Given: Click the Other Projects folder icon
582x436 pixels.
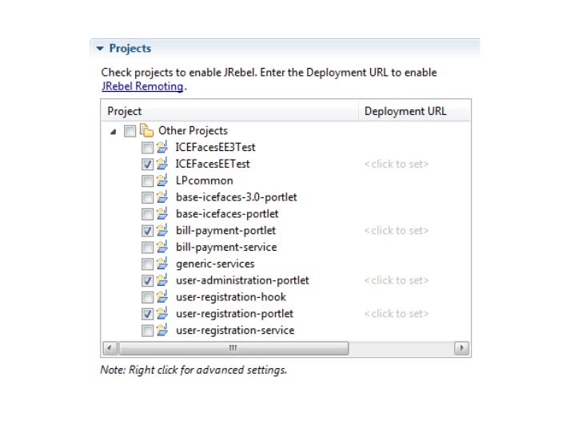Looking at the screenshot, I should pyautogui.click(x=146, y=130).
